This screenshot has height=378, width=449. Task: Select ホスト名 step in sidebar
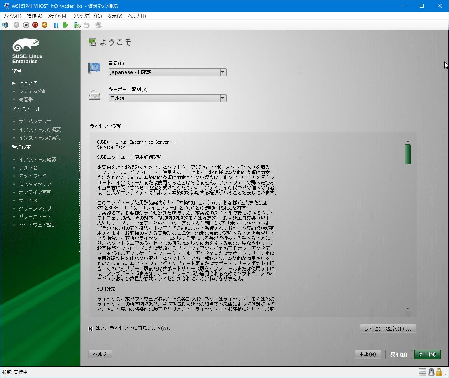[x=28, y=168]
